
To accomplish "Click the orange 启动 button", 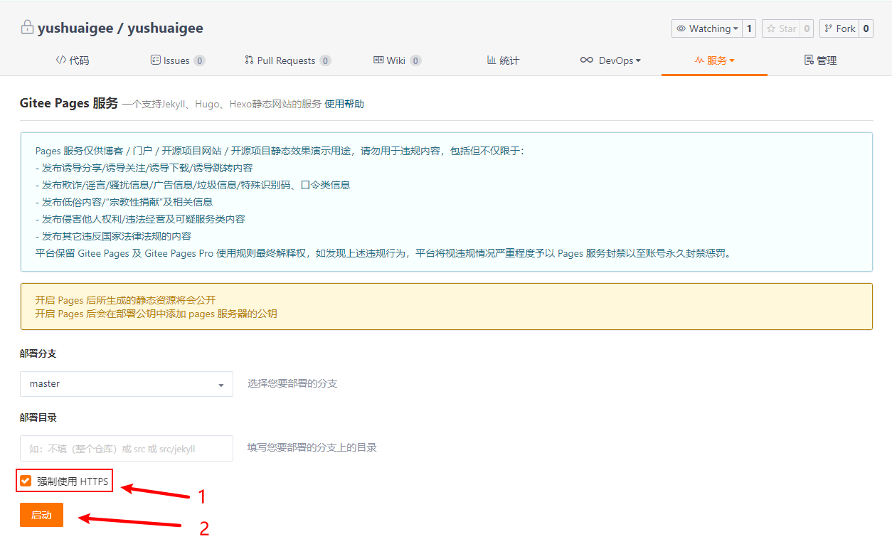I will click(x=41, y=515).
